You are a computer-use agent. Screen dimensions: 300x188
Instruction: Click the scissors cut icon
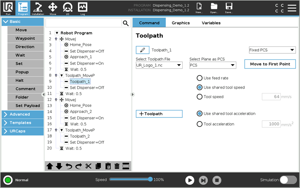pos(88,166)
